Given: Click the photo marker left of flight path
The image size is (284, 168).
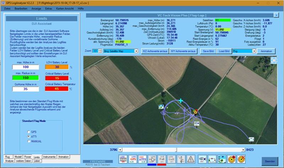Looking at the screenshot, I should point(161,107).
